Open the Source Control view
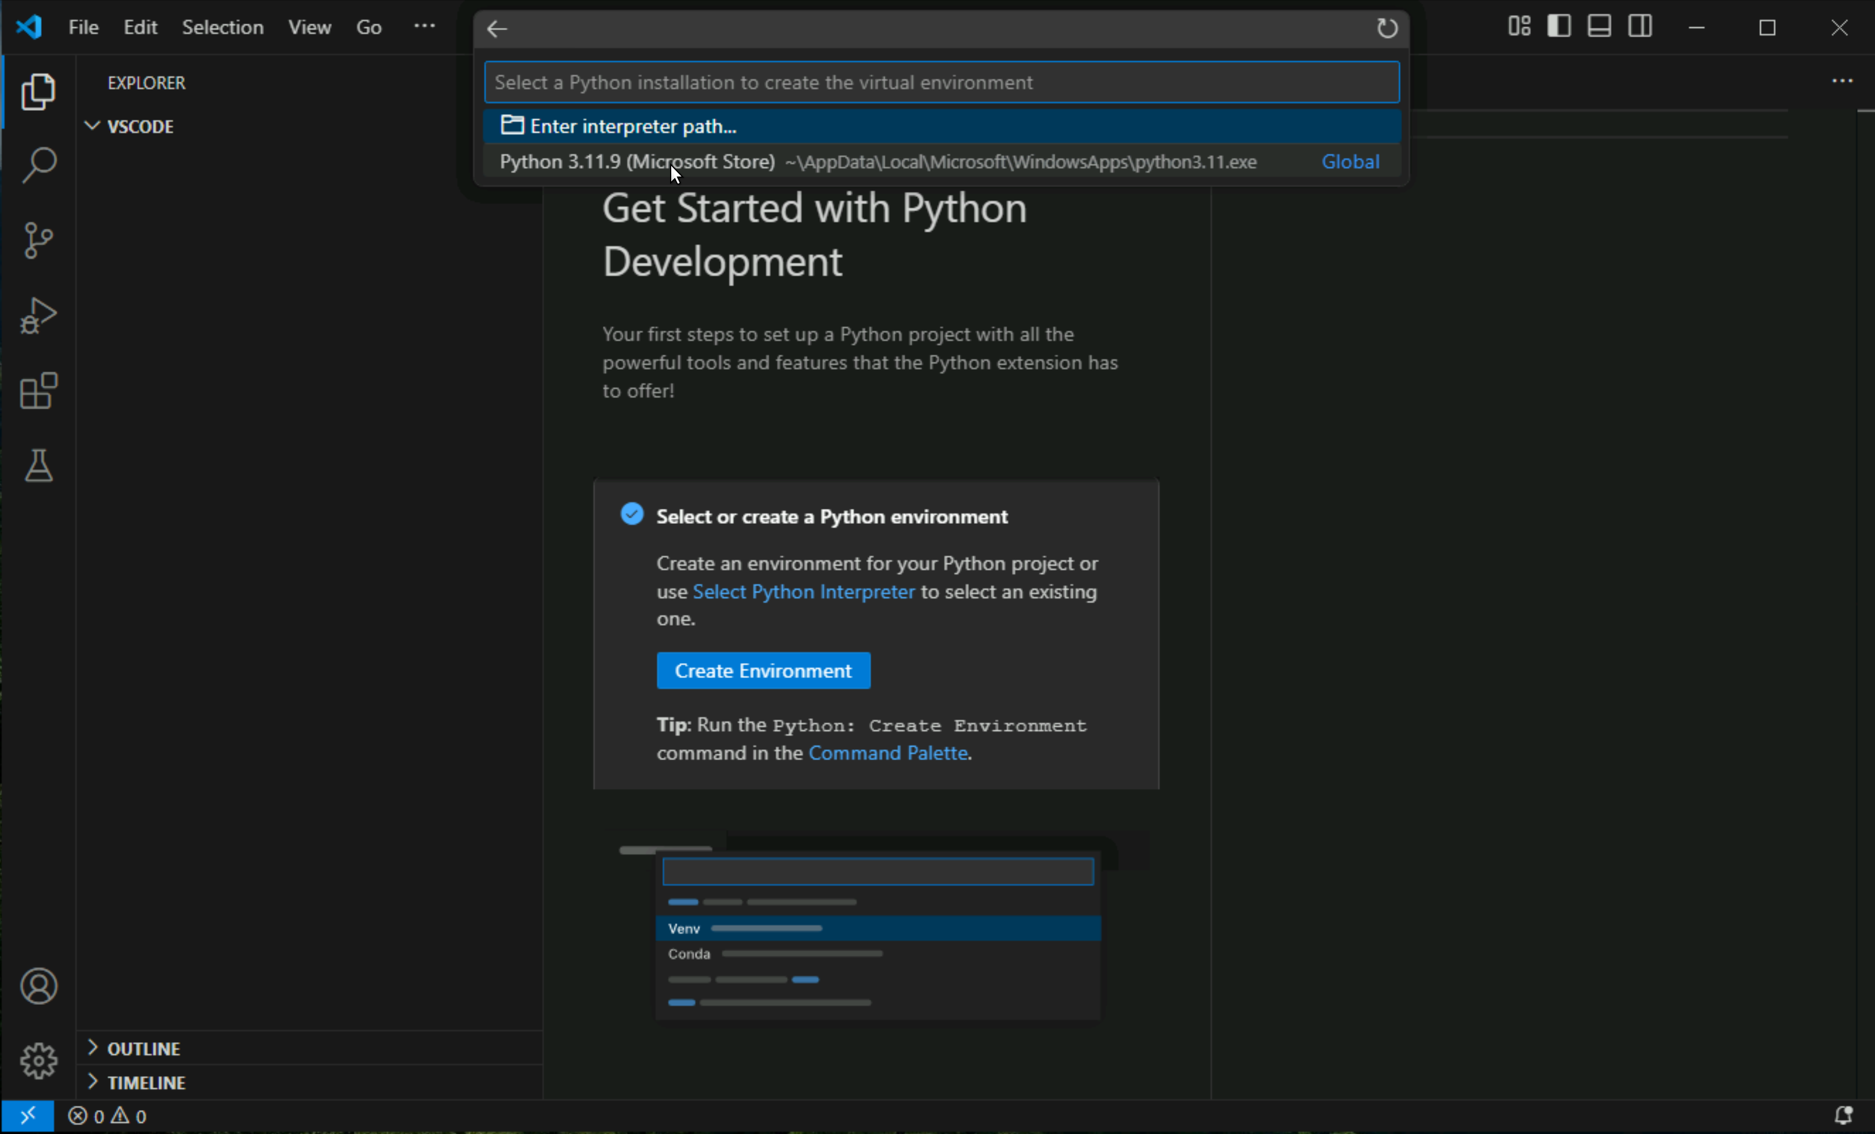This screenshot has height=1134, width=1875. pyautogui.click(x=39, y=240)
